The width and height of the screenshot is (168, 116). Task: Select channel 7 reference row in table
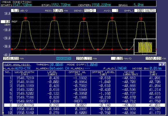(84, 101)
